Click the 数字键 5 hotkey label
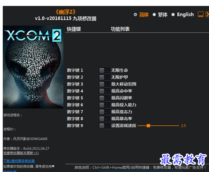This screenshot has height=172, width=209. pyautogui.click(x=75, y=98)
